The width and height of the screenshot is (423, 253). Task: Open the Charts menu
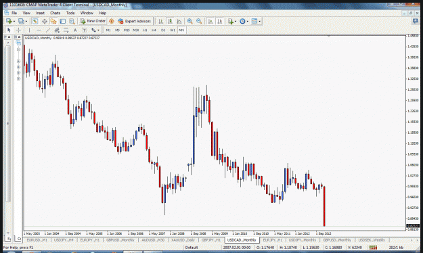(55, 13)
